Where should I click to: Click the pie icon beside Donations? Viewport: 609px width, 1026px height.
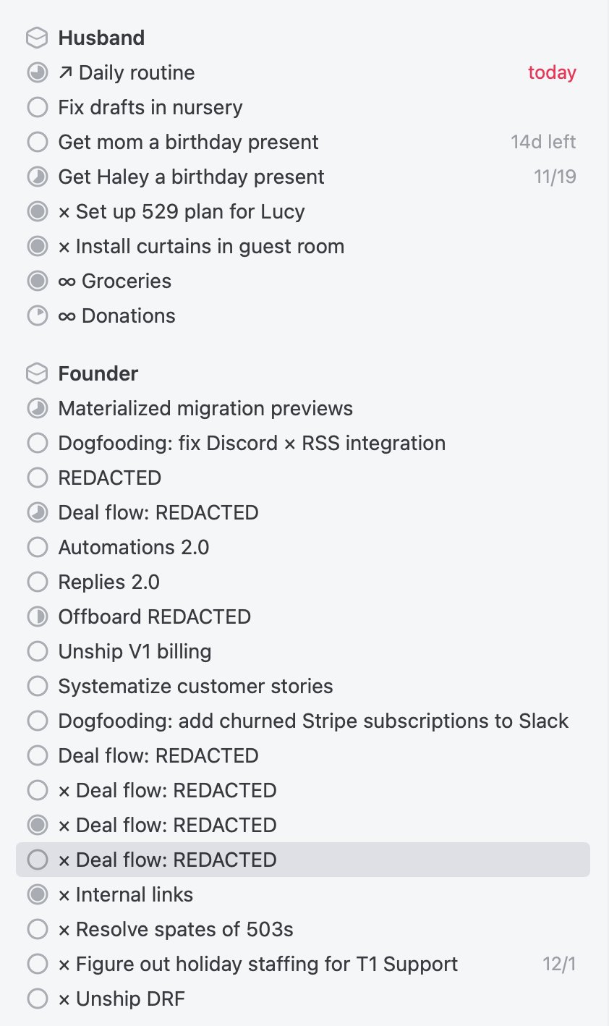click(x=37, y=315)
